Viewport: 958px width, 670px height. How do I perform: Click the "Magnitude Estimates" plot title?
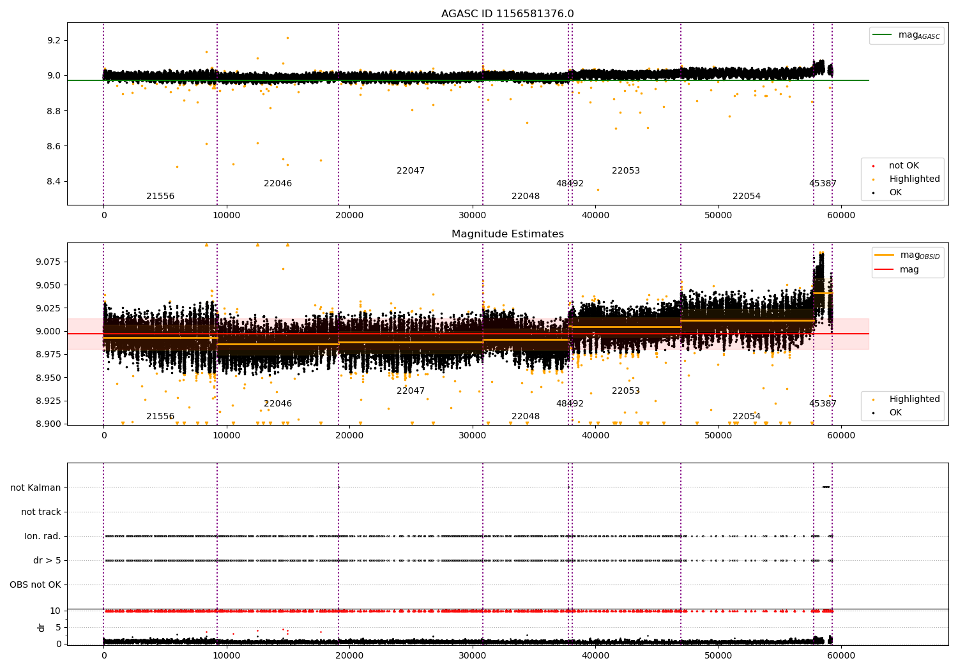[x=507, y=234]
